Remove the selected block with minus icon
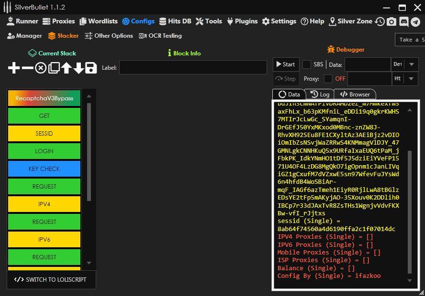This screenshot has width=425, height=296. [x=27, y=68]
